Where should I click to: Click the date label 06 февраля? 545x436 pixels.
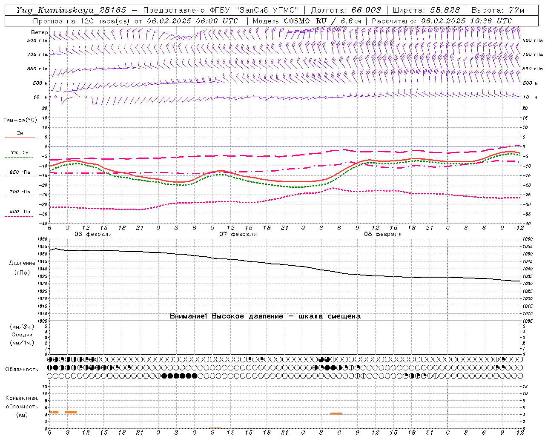pos(93,234)
